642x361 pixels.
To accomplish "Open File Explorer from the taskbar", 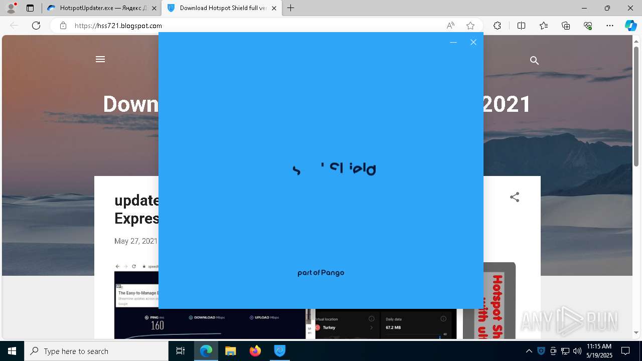I will [x=230, y=351].
